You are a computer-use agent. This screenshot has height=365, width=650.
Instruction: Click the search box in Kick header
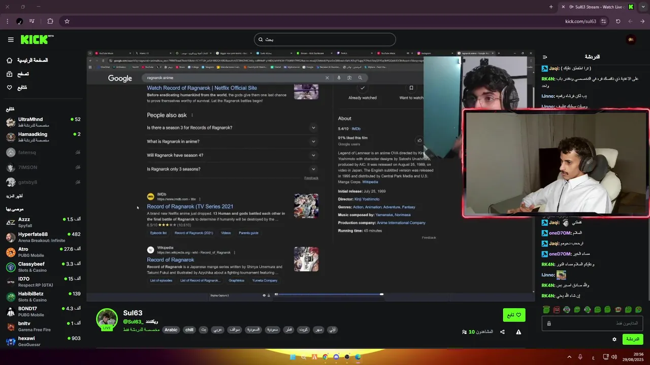325,40
